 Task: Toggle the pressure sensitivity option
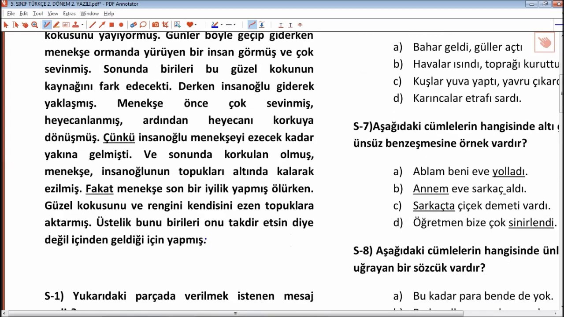click(261, 25)
